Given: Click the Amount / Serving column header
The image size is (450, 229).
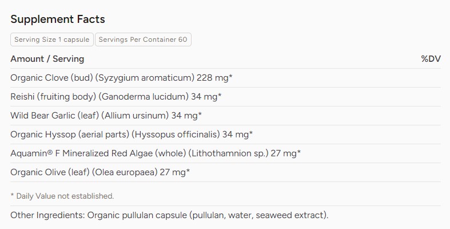Looking at the screenshot, I should [x=47, y=59].
